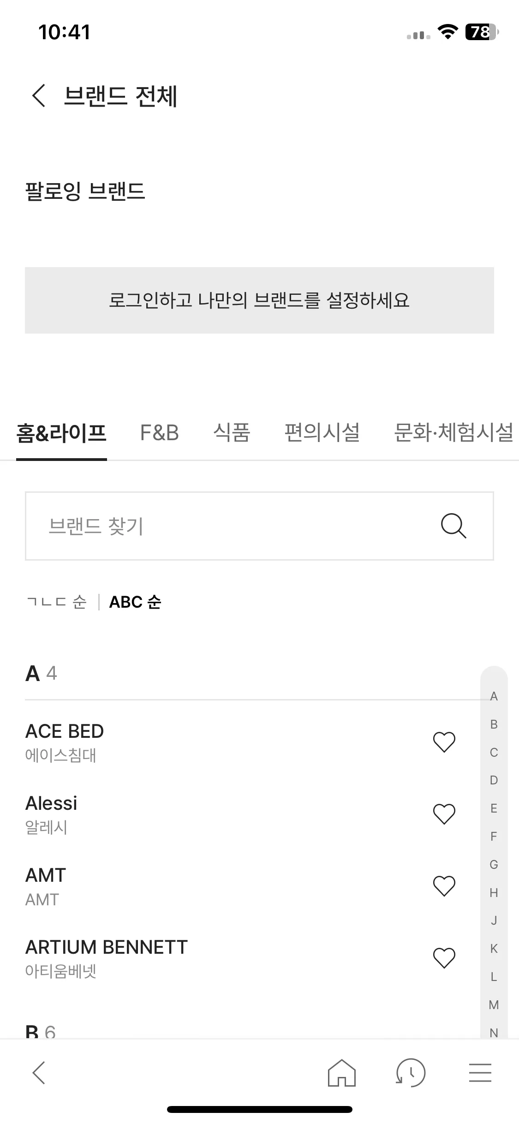Image resolution: width=519 pixels, height=1124 pixels.
Task: Open the hamburger menu icon
Action: (x=480, y=1072)
